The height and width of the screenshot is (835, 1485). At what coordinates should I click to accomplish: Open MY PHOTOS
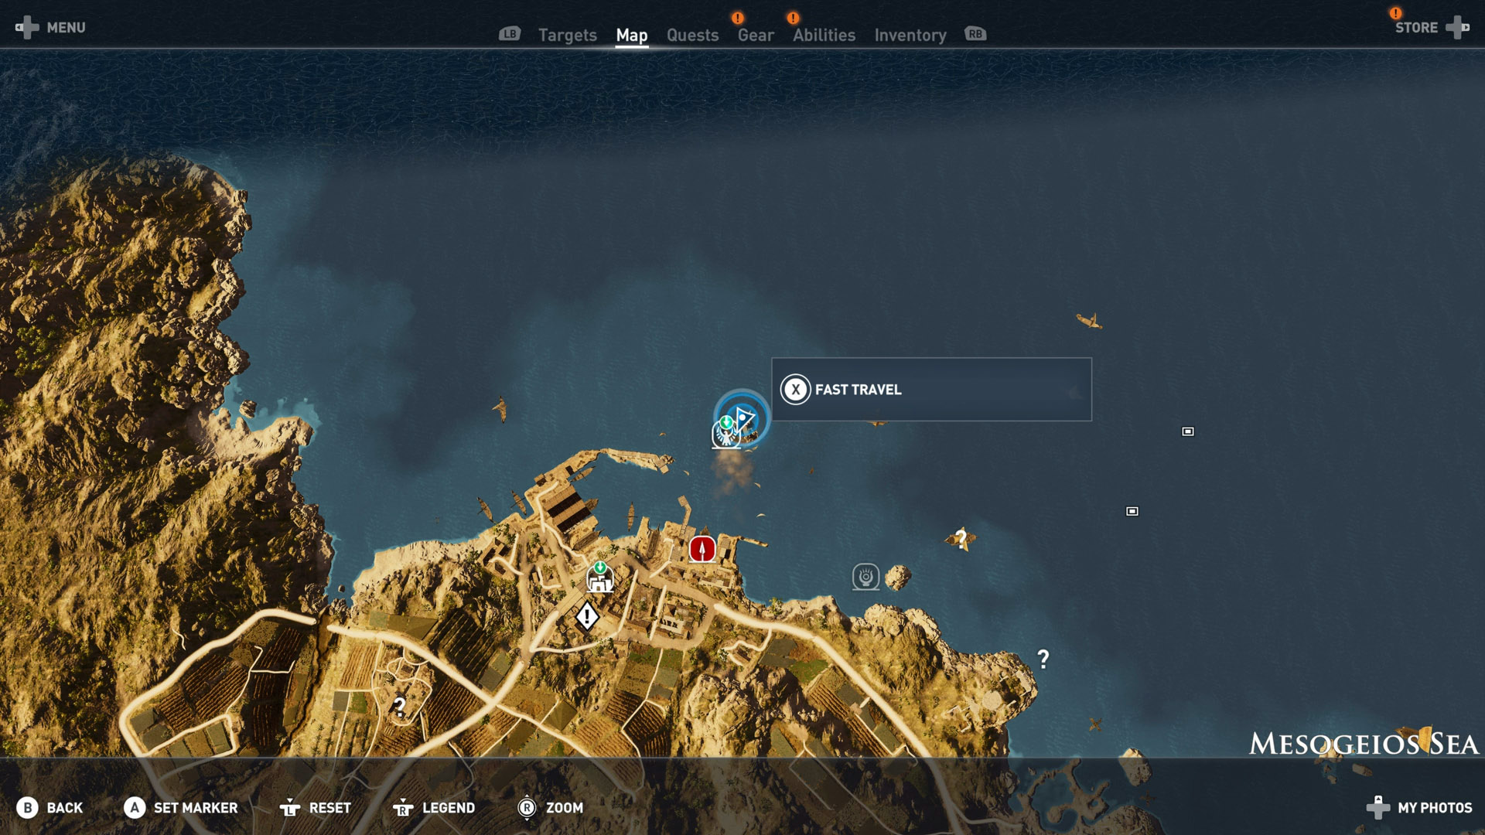(1419, 808)
